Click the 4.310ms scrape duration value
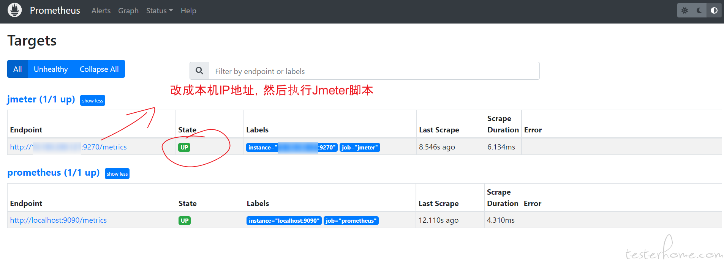 coord(501,220)
